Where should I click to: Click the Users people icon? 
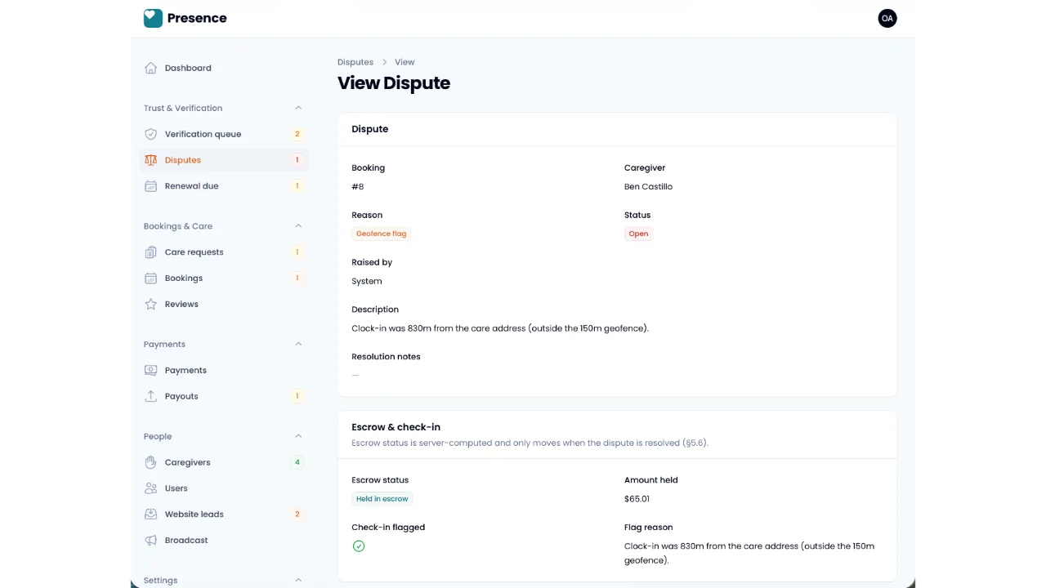(x=150, y=488)
